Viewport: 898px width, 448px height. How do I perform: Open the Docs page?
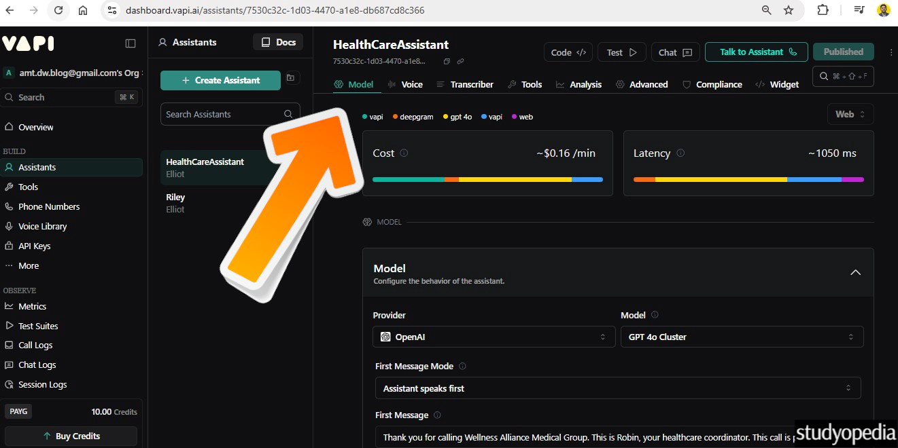point(277,42)
